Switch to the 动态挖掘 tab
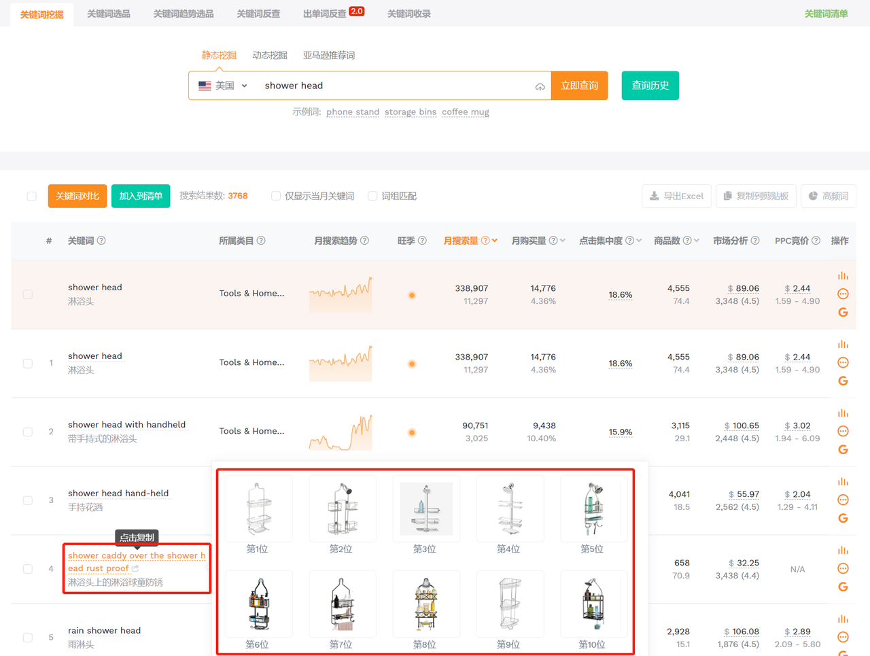Screen dimensions: 870x656 point(270,56)
